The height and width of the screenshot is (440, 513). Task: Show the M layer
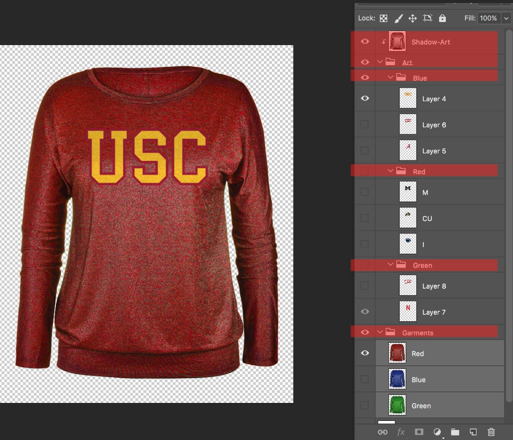coord(365,192)
